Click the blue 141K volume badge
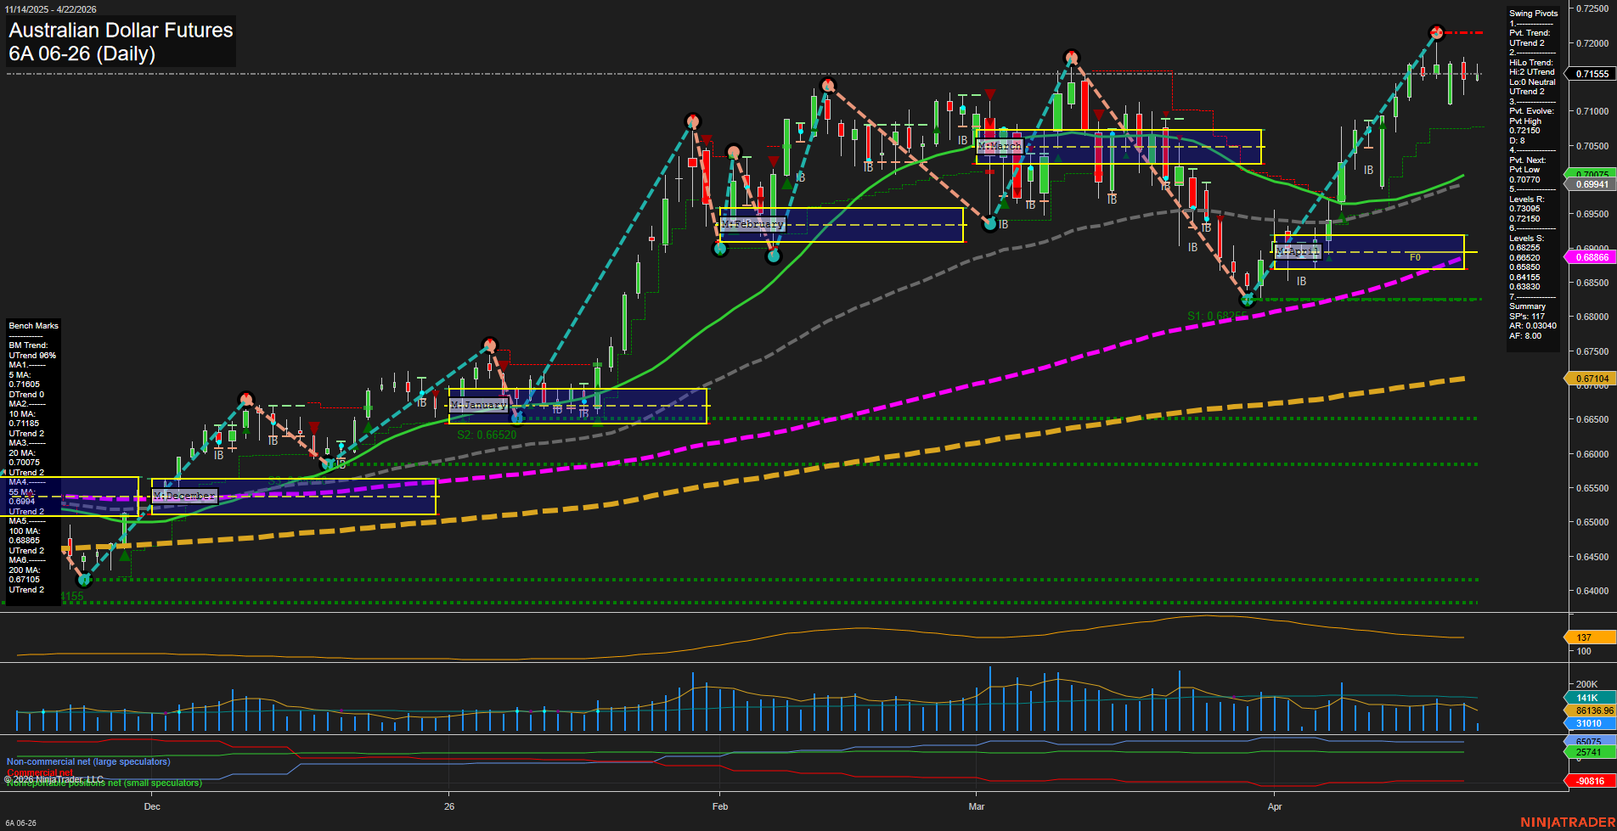Viewport: 1617px width, 831px height. tap(1587, 697)
